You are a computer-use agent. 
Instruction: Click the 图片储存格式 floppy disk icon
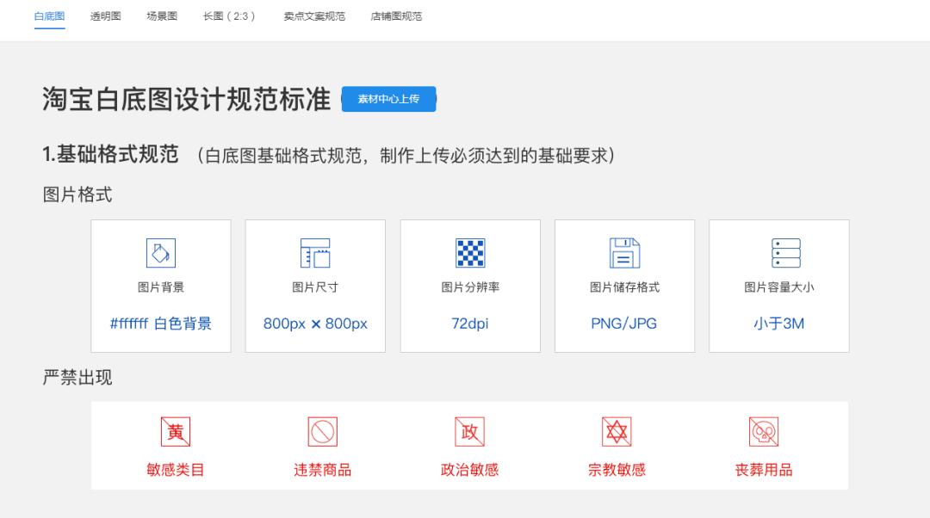pyautogui.click(x=623, y=252)
